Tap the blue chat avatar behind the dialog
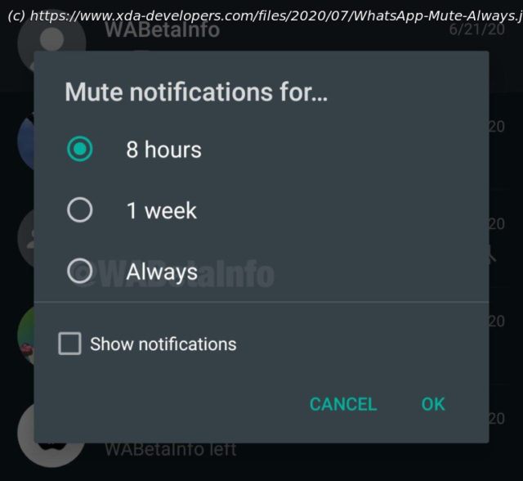523x481 pixels. tap(26, 141)
